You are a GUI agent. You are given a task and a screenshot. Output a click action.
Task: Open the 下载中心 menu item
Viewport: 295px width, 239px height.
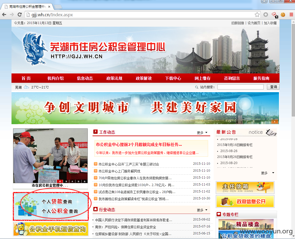click(173, 78)
